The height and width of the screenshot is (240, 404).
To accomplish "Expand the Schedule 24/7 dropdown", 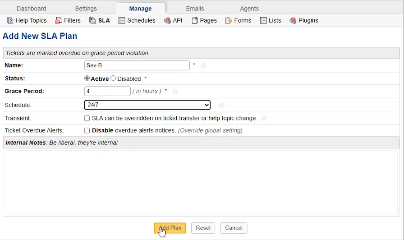I will coord(147,105).
